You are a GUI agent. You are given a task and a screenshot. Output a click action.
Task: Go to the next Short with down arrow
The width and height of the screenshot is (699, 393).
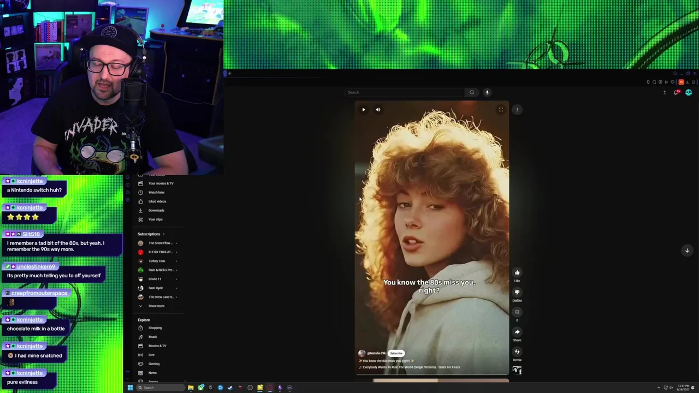click(x=688, y=250)
